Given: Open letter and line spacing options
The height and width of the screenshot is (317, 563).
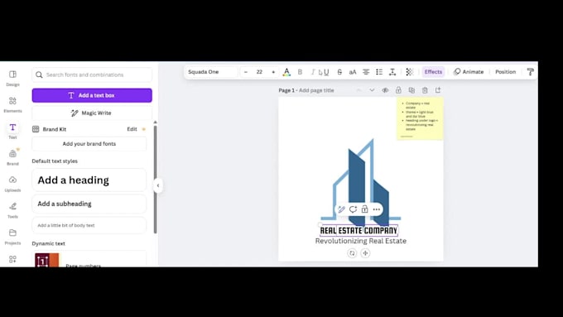Looking at the screenshot, I should coord(392,72).
